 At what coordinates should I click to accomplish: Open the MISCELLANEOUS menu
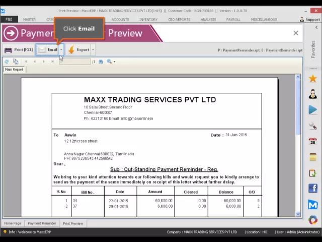(x=264, y=20)
